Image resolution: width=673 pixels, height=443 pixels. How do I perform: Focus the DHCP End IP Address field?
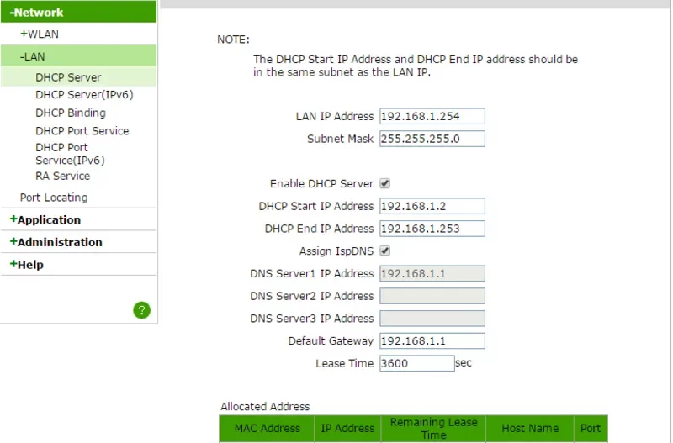click(x=432, y=229)
